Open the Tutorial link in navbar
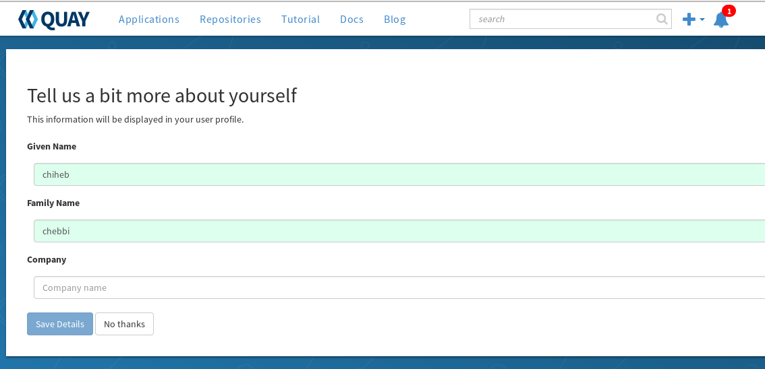The width and height of the screenshot is (765, 369). (x=301, y=20)
